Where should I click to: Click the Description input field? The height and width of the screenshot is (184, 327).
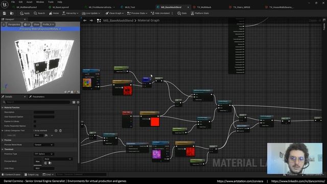(x=44, y=112)
